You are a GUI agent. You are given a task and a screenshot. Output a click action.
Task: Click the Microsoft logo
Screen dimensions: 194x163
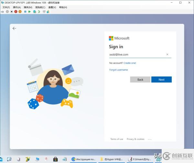(119, 38)
